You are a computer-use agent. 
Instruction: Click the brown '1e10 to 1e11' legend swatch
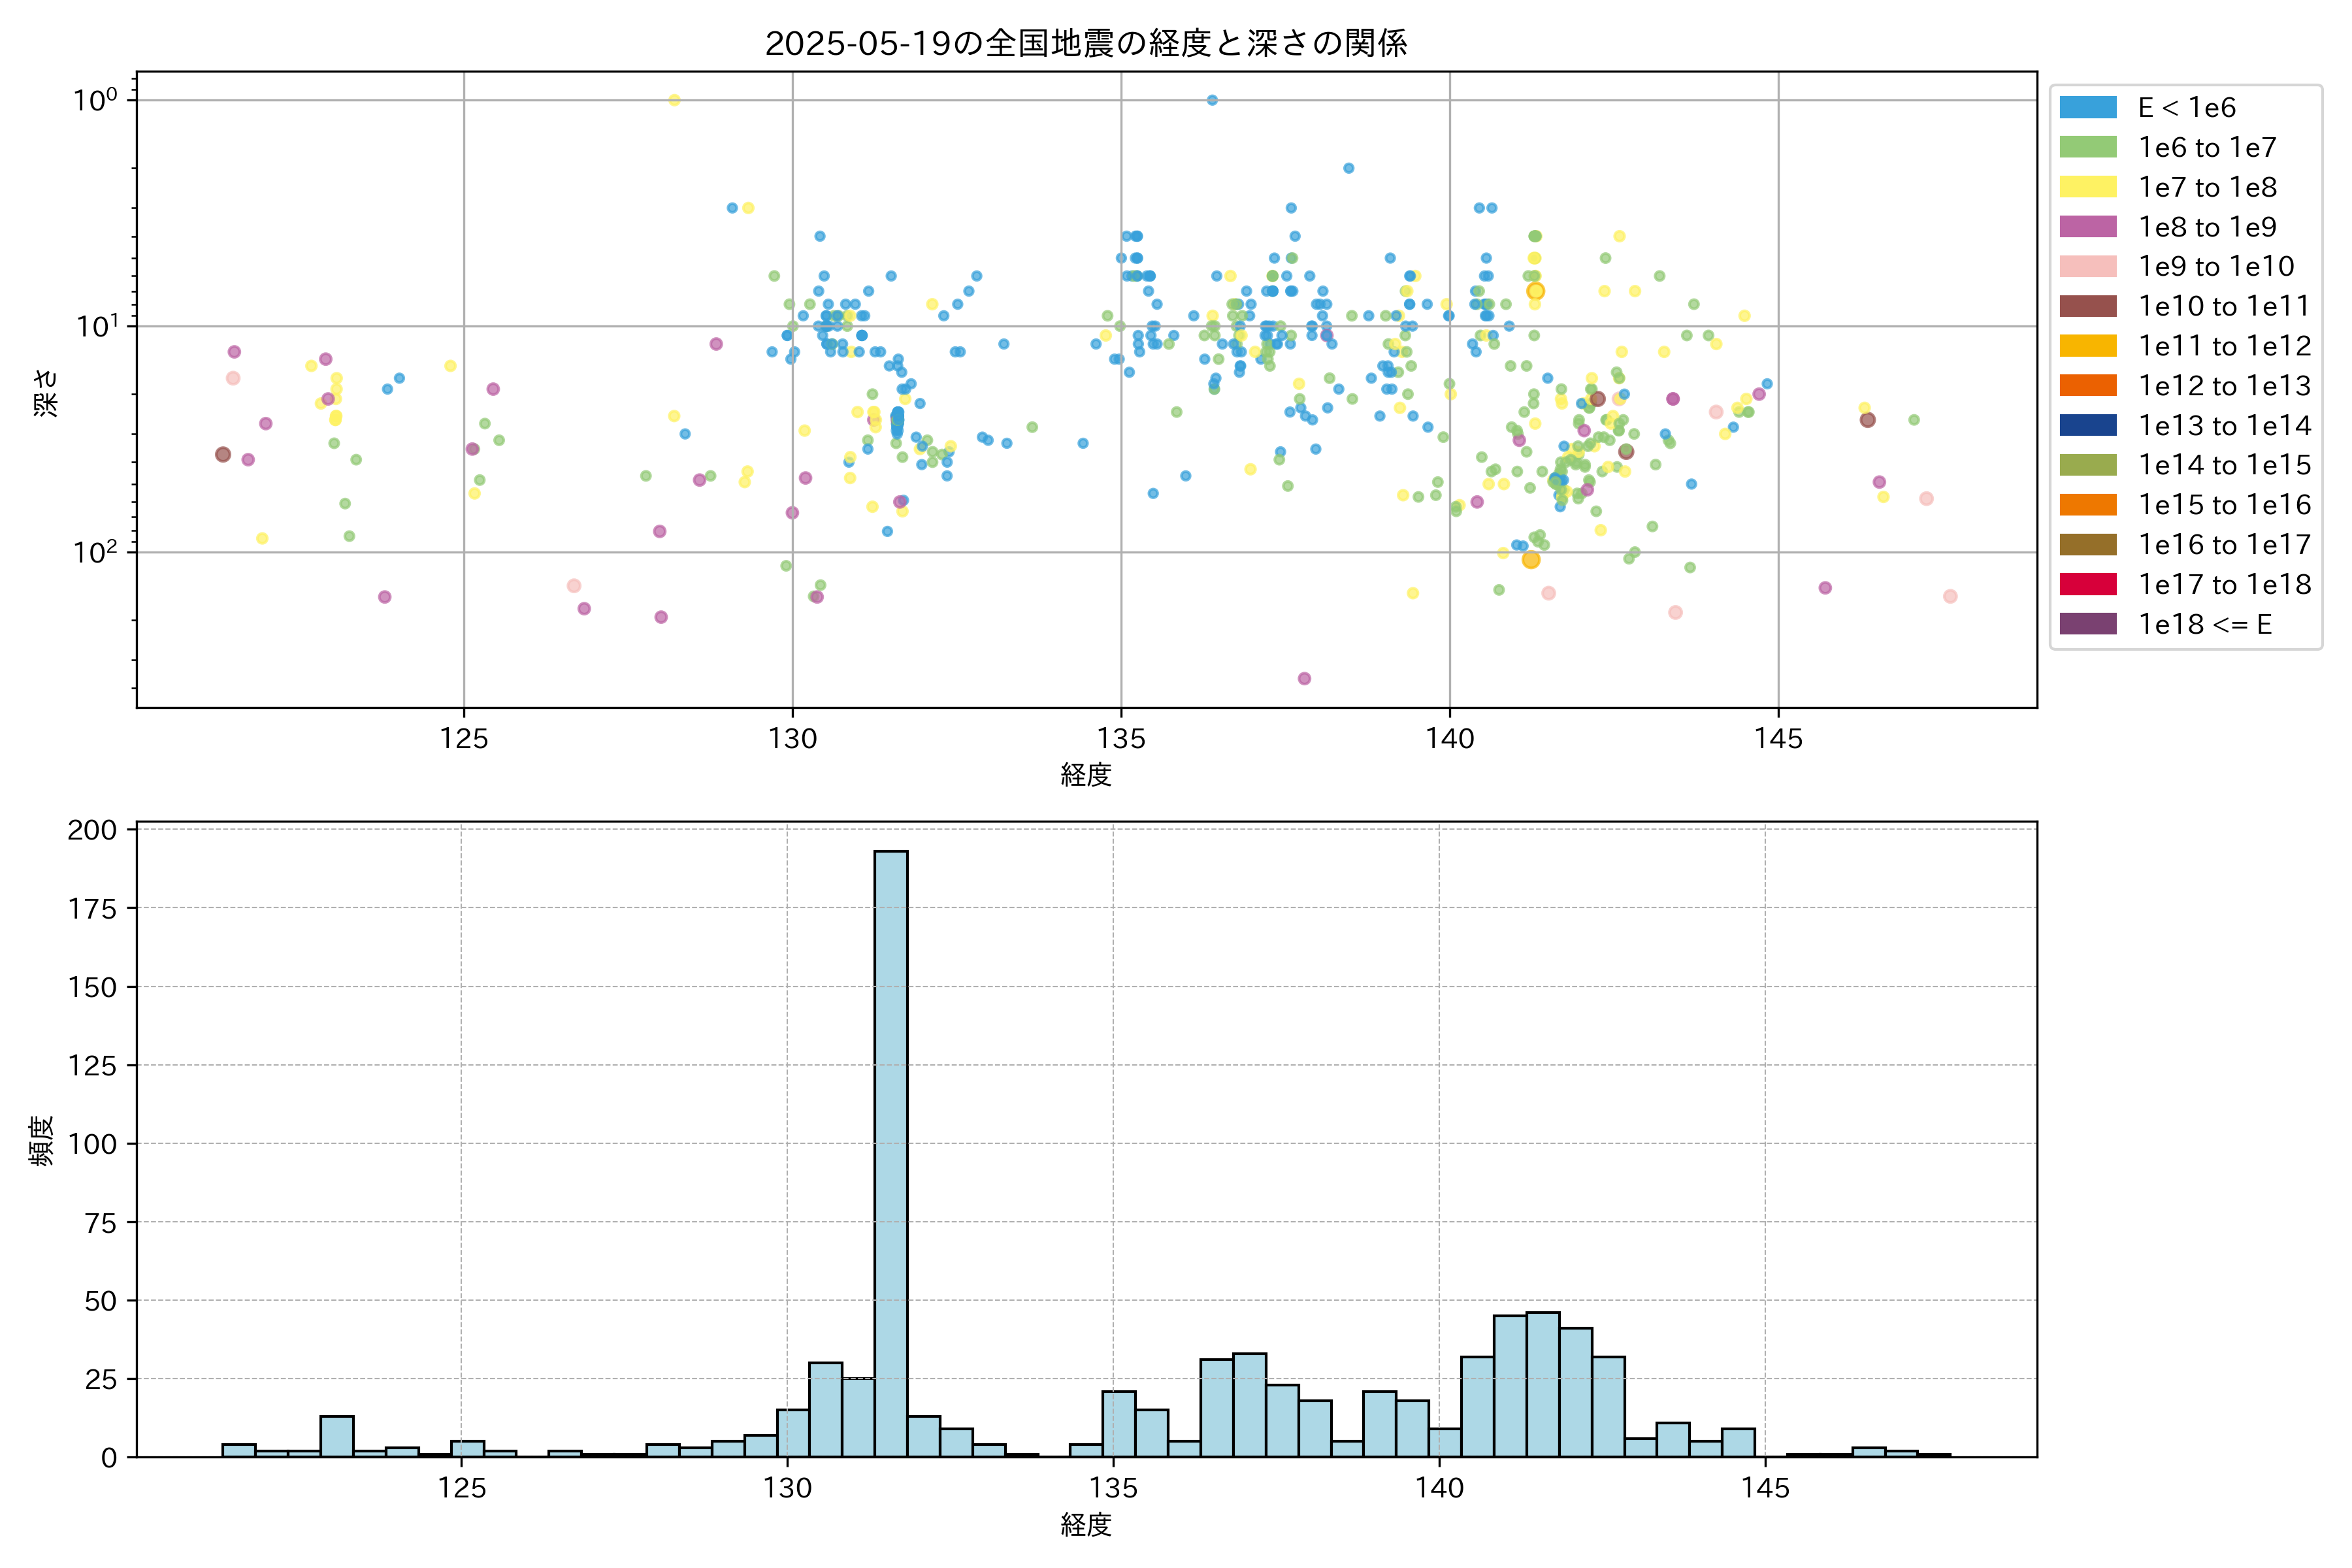[x=2088, y=306]
